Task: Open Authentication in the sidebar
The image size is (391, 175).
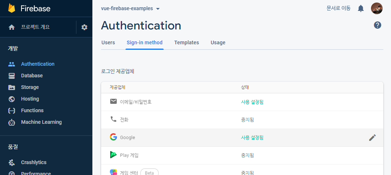Action: 38,64
